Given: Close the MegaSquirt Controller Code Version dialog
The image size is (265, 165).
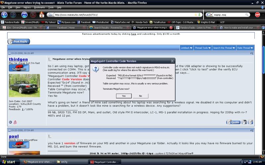Looking at the screenshot, I should click(x=172, y=61).
